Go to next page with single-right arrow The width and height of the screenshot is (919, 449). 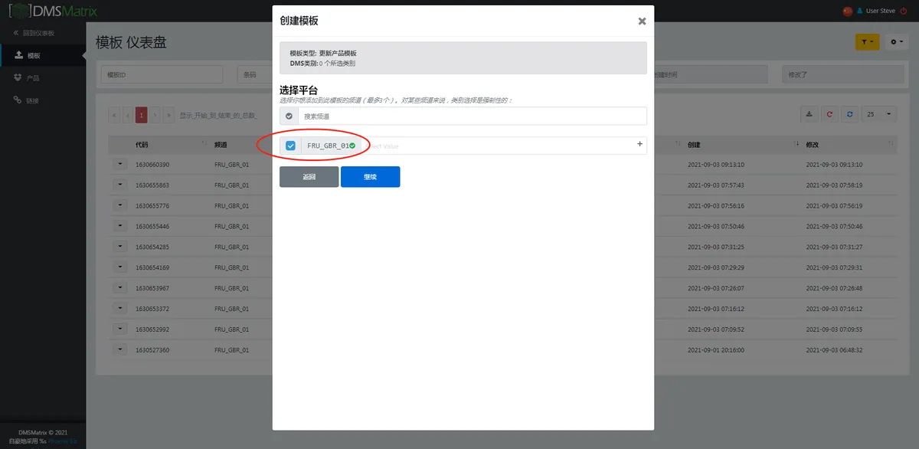[155, 115]
